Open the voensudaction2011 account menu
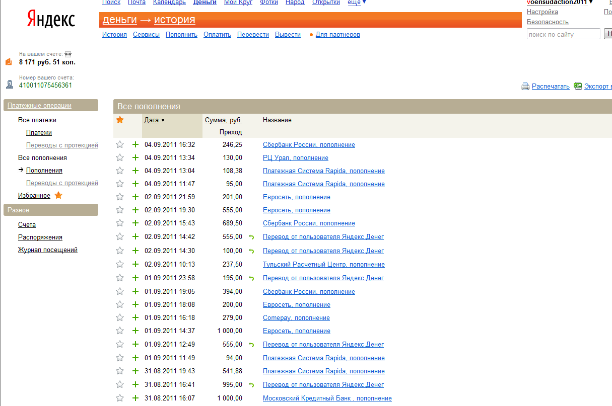612x406 pixels. 559,3
